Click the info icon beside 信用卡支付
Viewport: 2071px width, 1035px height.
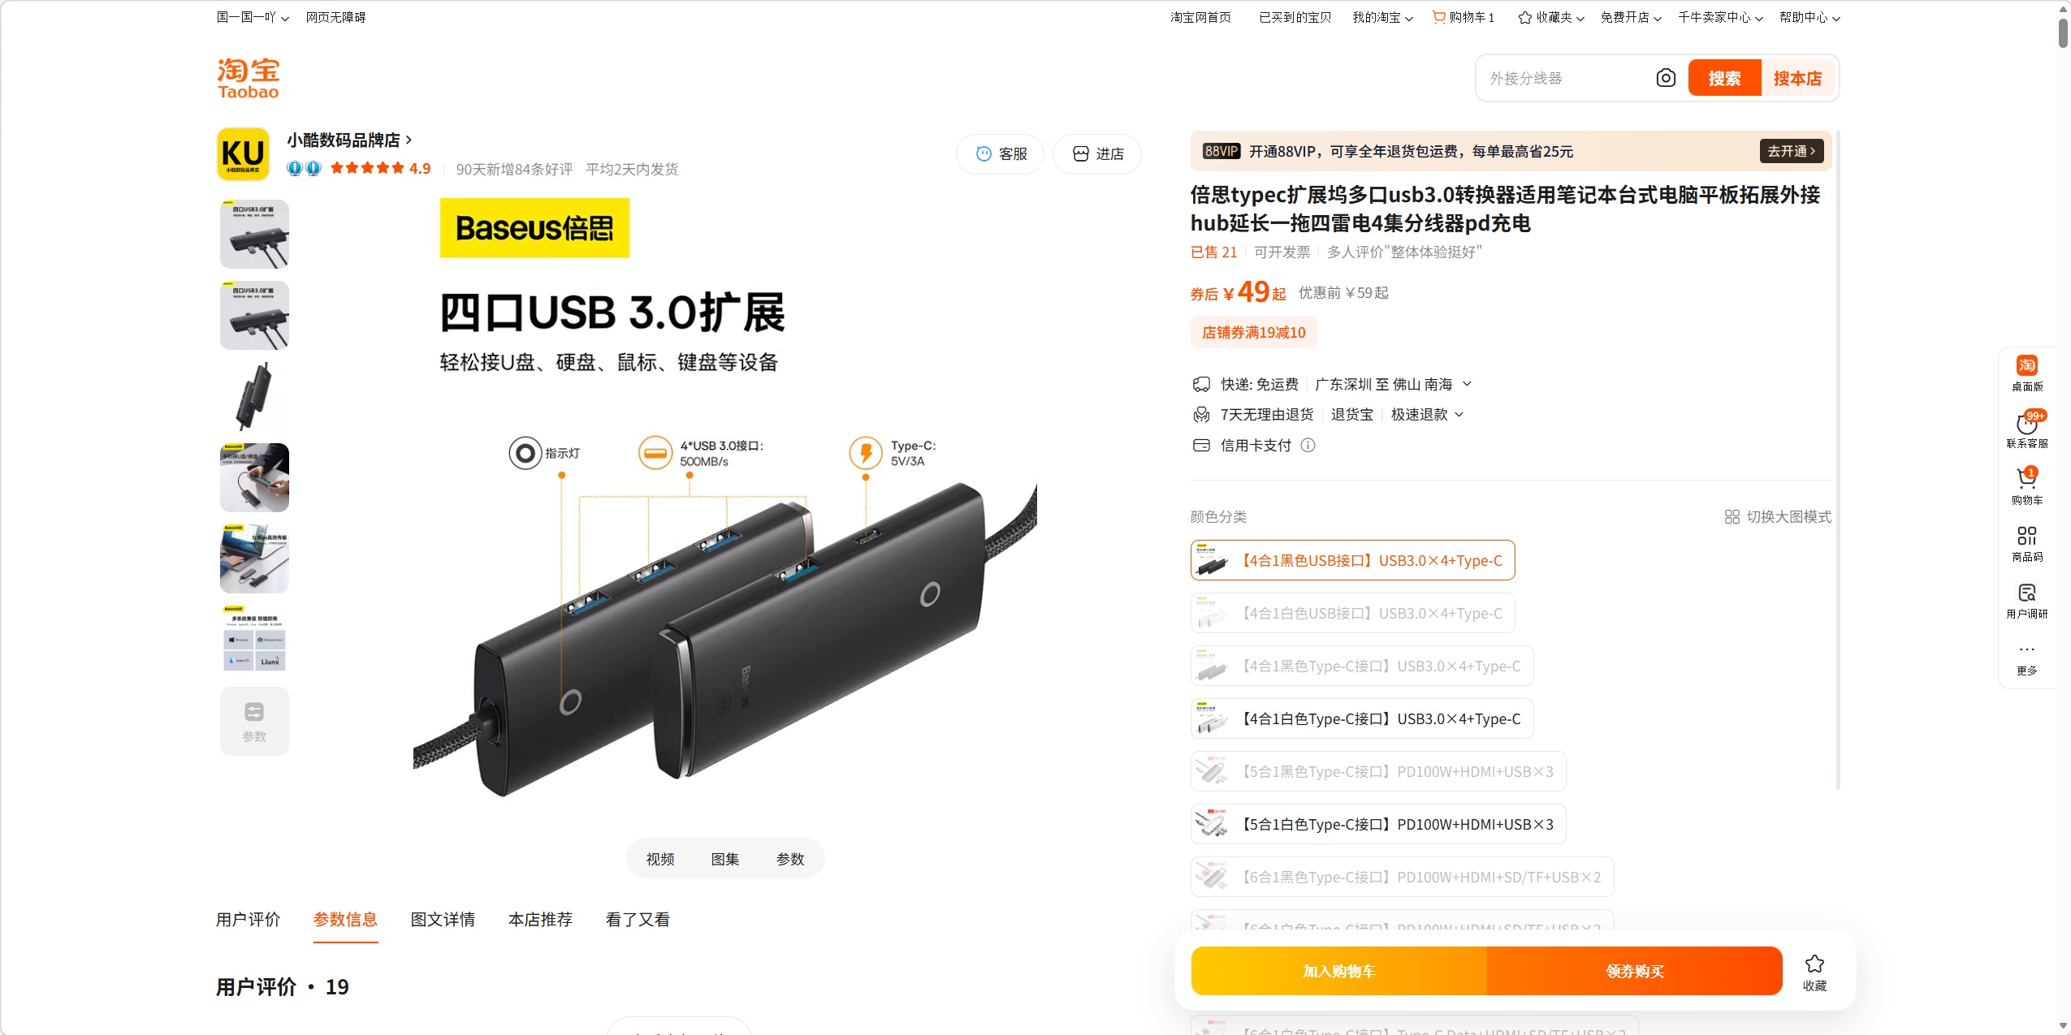1308,445
